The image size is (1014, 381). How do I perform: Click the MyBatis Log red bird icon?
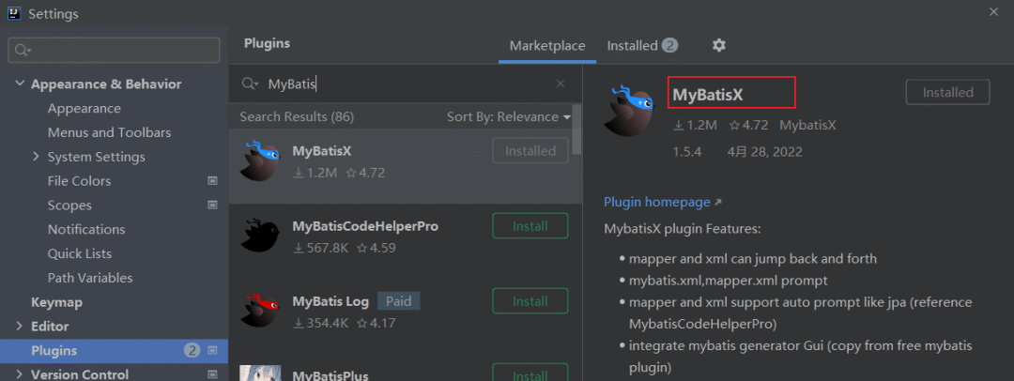pyautogui.click(x=260, y=310)
